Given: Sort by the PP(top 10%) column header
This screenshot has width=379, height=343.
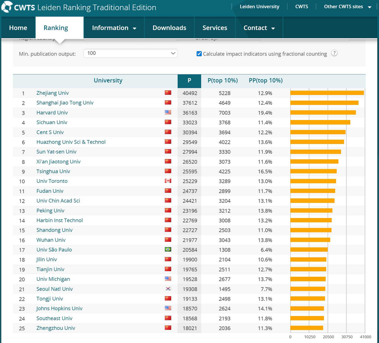Looking at the screenshot, I should tap(266, 81).
